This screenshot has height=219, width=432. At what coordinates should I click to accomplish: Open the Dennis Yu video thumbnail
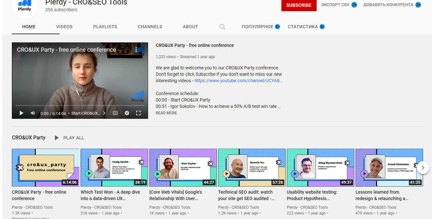point(252,168)
